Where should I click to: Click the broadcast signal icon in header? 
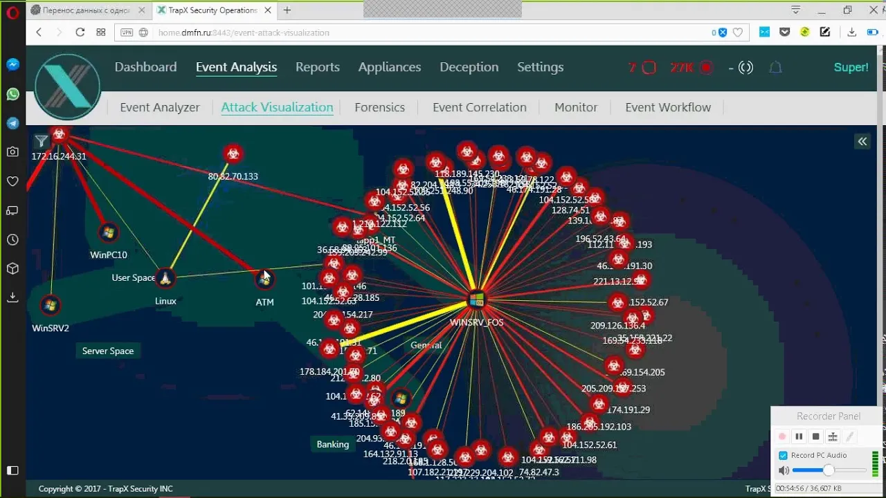coord(745,67)
